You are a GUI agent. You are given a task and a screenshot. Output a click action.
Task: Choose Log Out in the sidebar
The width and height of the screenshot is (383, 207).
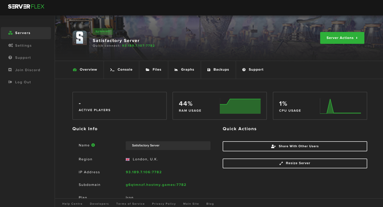[x=23, y=82]
